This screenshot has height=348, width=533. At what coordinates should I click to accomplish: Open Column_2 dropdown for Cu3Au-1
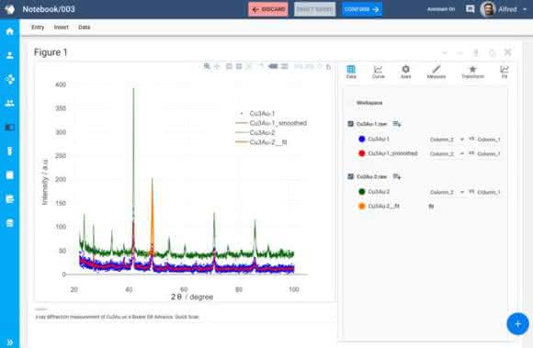447,140
